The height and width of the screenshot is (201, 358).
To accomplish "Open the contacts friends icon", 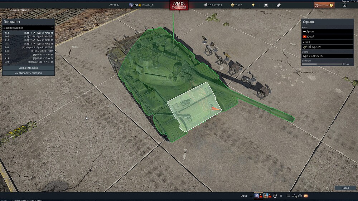I will point(294,196).
